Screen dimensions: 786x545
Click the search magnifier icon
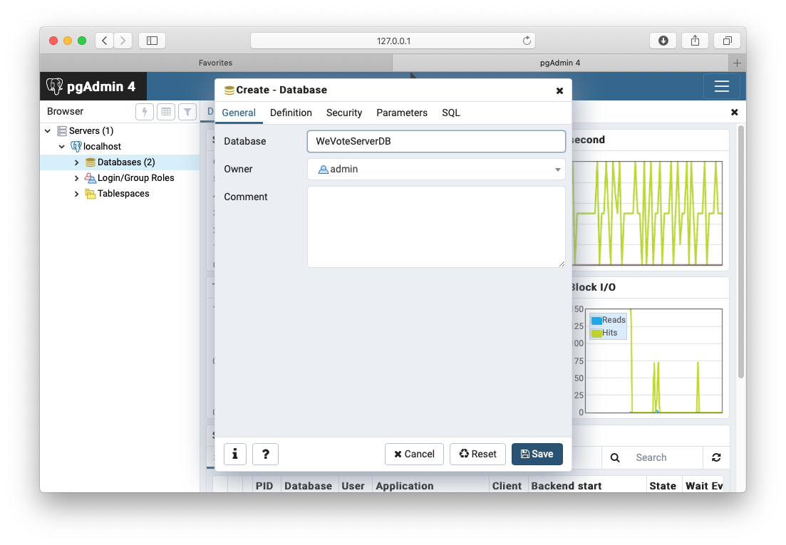(x=615, y=457)
